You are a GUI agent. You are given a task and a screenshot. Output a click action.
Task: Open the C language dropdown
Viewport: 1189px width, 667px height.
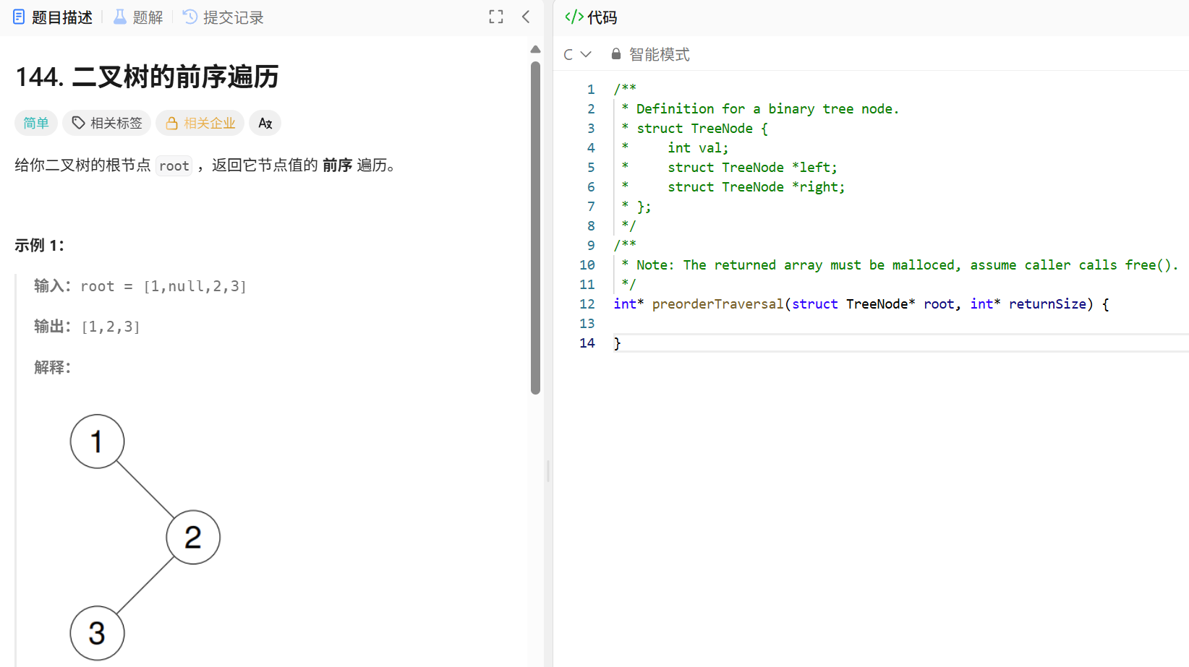click(577, 54)
